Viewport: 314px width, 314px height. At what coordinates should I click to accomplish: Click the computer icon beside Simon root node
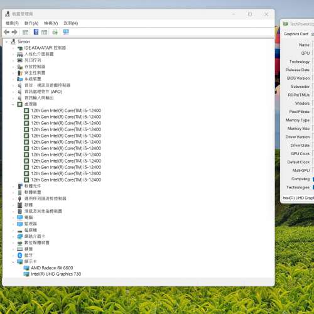pos(13,41)
